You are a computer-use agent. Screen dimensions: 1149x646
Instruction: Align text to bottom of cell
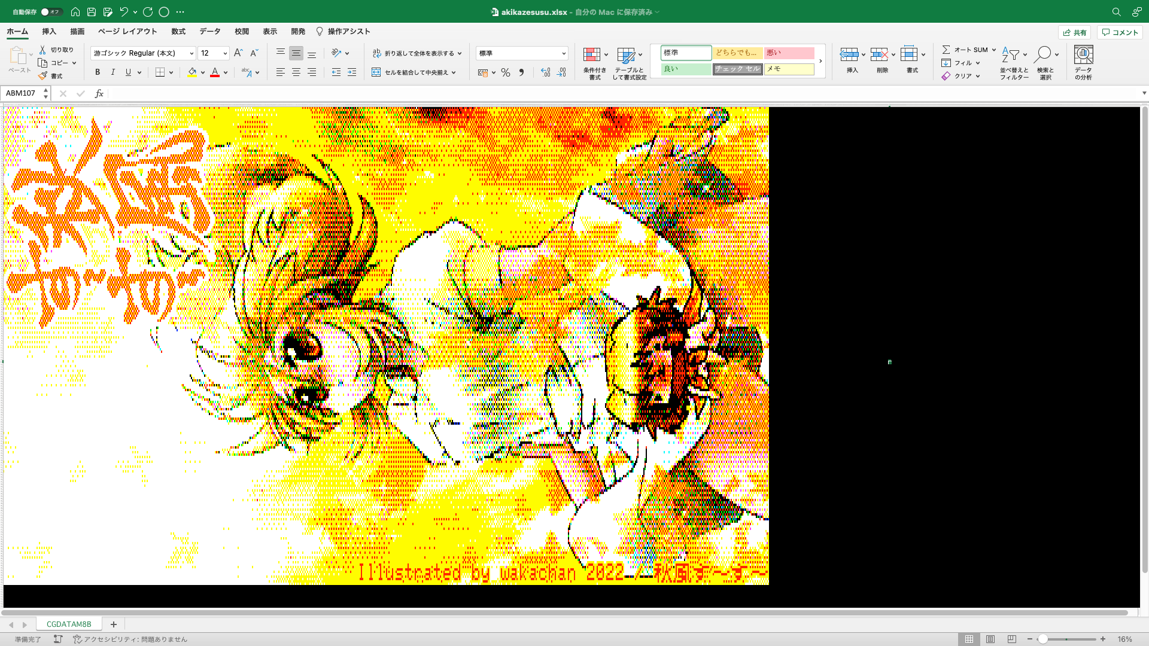tap(312, 53)
